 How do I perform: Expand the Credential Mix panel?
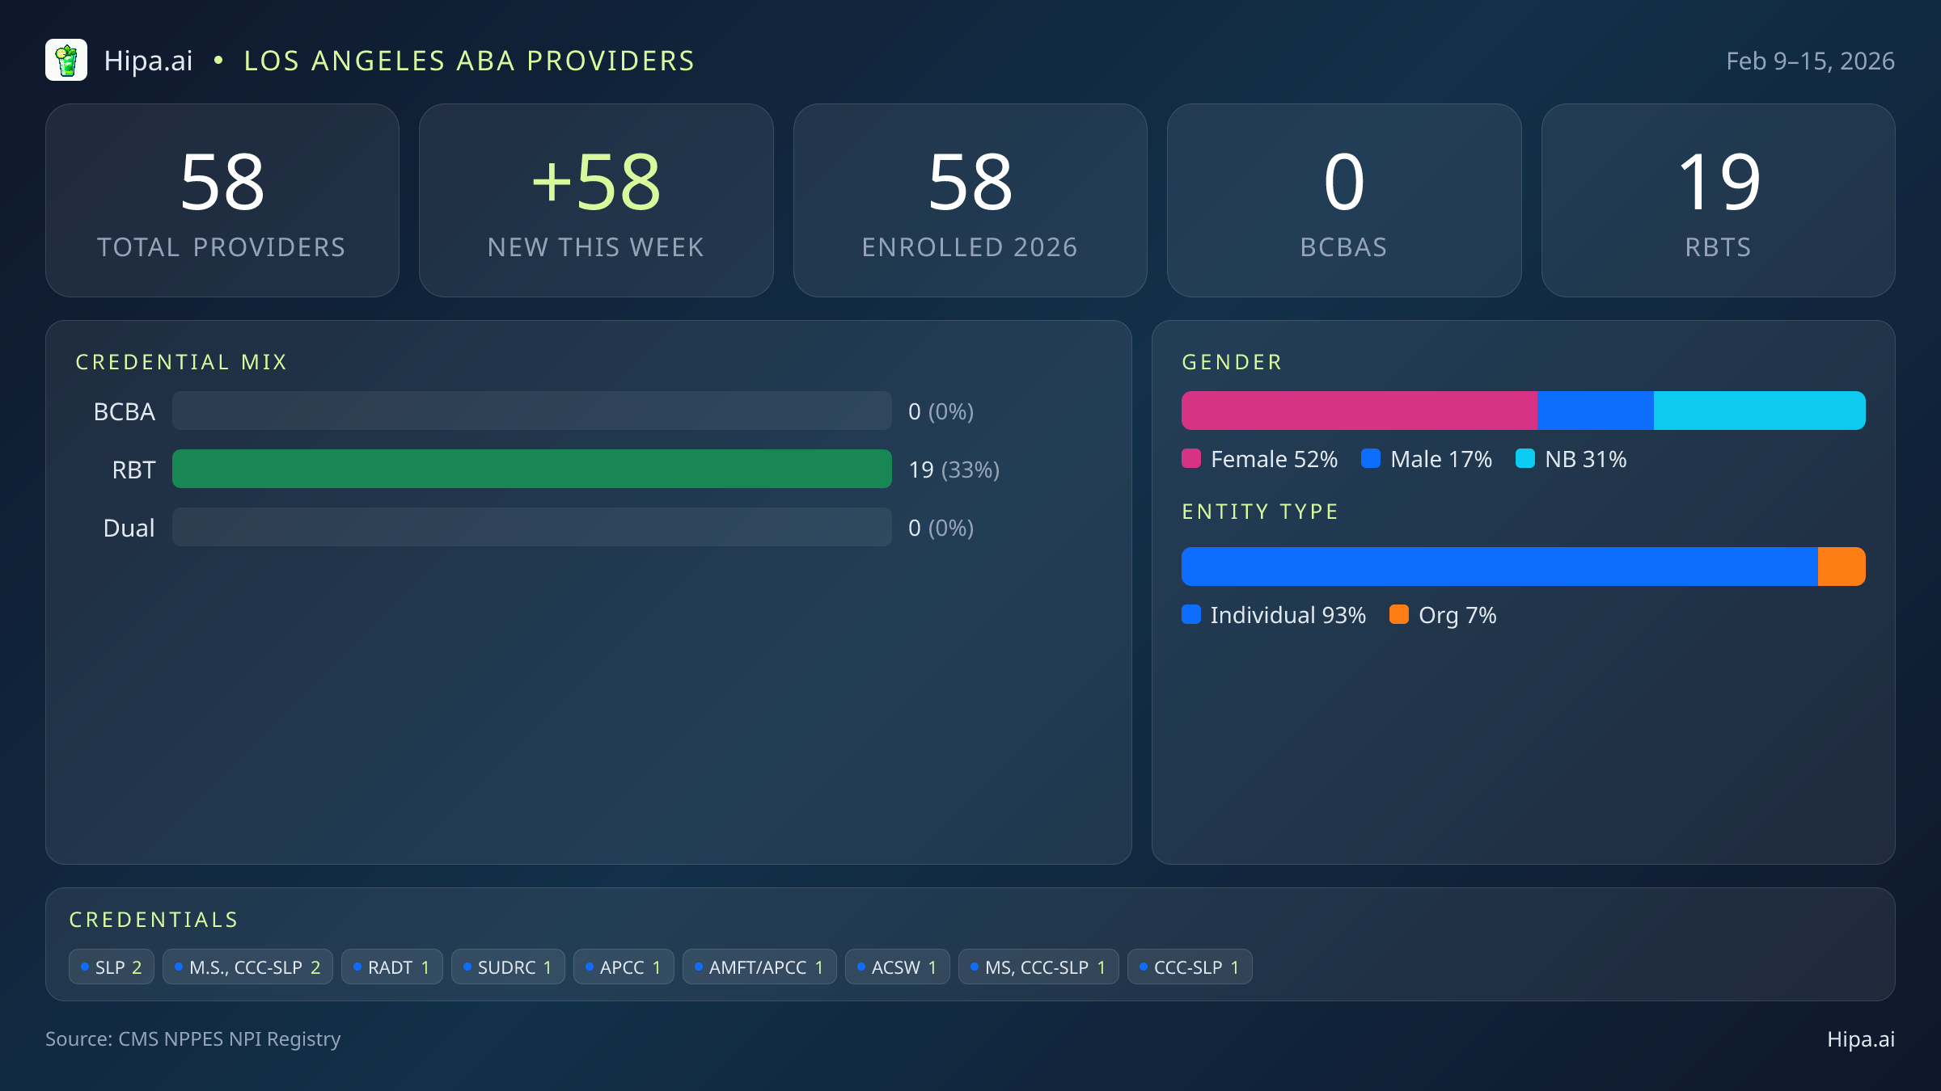point(182,361)
